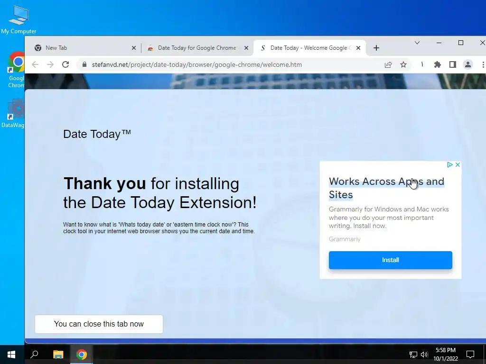Open the share page icon in address bar
The width and height of the screenshot is (486, 364).
tap(388, 64)
